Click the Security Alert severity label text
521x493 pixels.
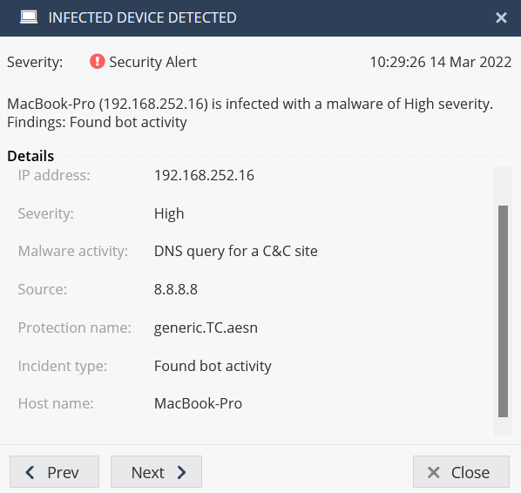pyautogui.click(x=152, y=62)
